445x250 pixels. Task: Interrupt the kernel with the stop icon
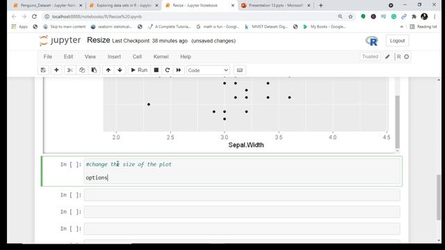[x=156, y=70]
